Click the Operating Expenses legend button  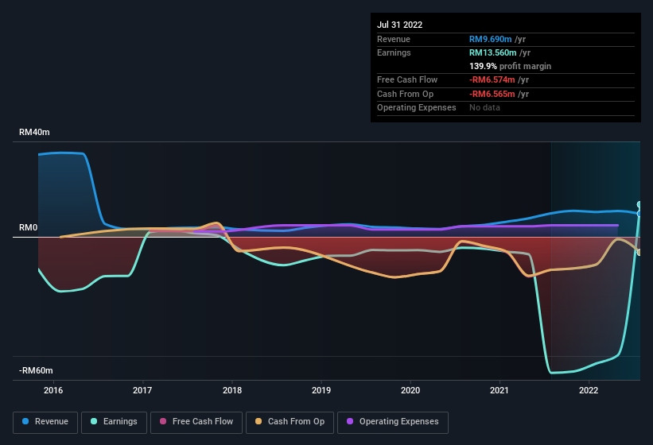[x=392, y=422]
